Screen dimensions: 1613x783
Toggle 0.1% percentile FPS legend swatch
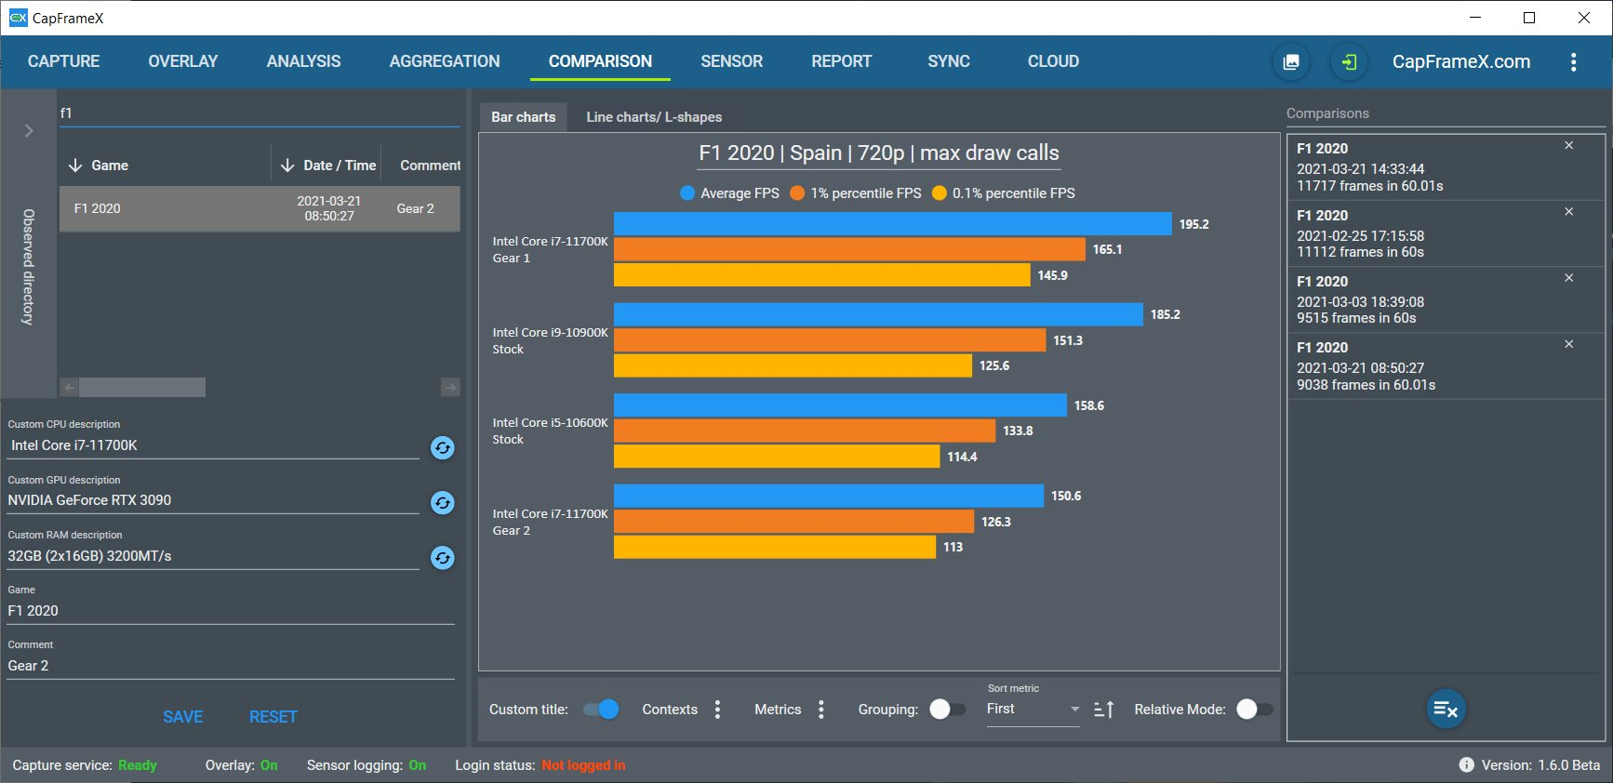click(x=940, y=193)
